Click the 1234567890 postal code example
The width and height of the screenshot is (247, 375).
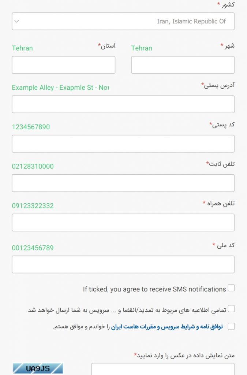pos(31,127)
